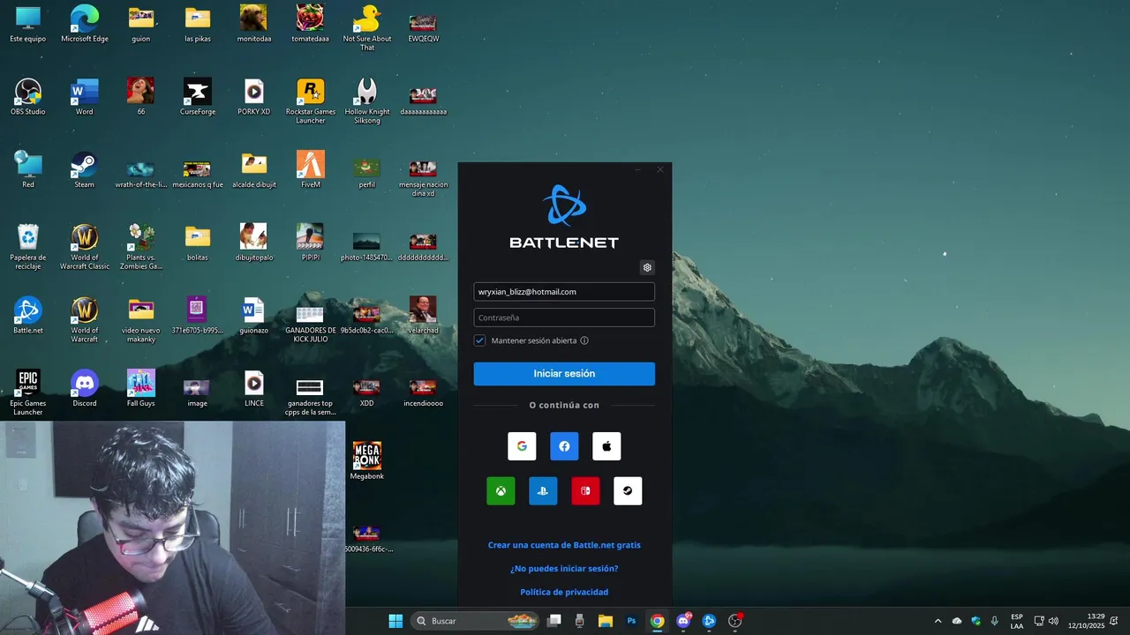Open File Explorer from taskbar
The image size is (1130, 635).
pyautogui.click(x=606, y=621)
